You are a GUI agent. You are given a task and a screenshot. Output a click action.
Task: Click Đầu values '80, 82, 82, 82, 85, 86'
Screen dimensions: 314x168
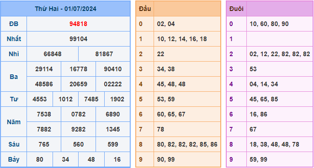[x=187, y=144]
